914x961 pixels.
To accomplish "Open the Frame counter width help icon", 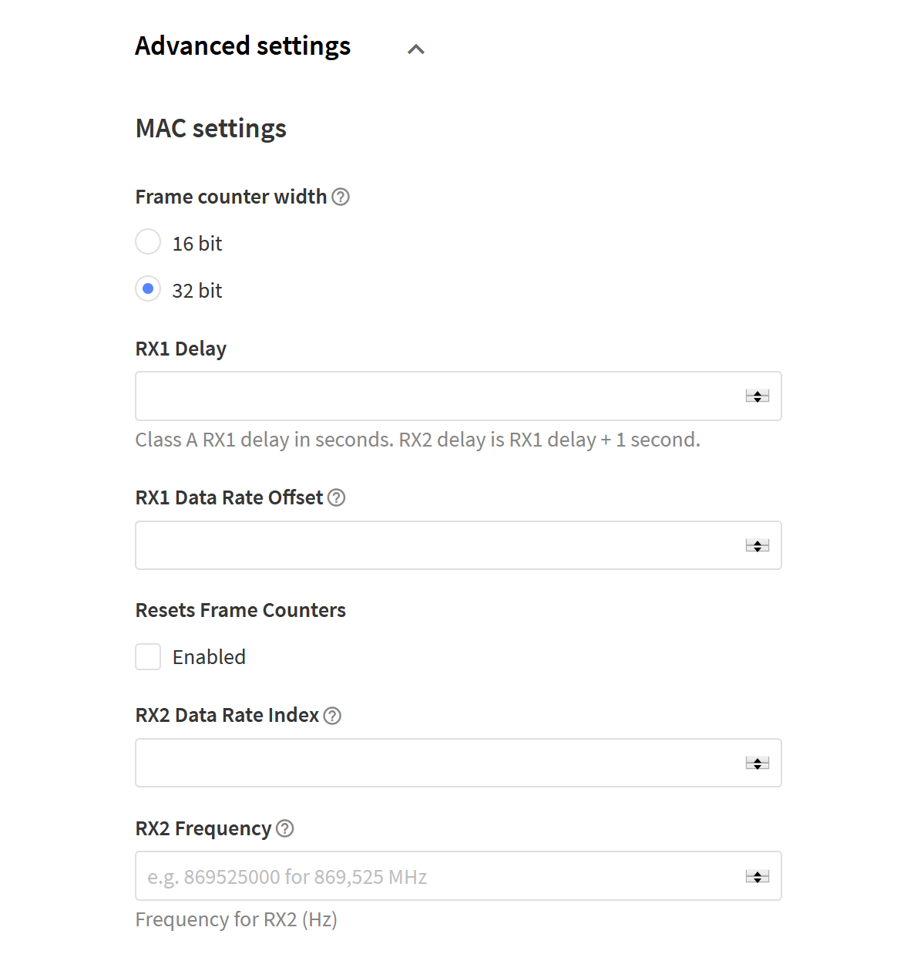I will pyautogui.click(x=341, y=197).
